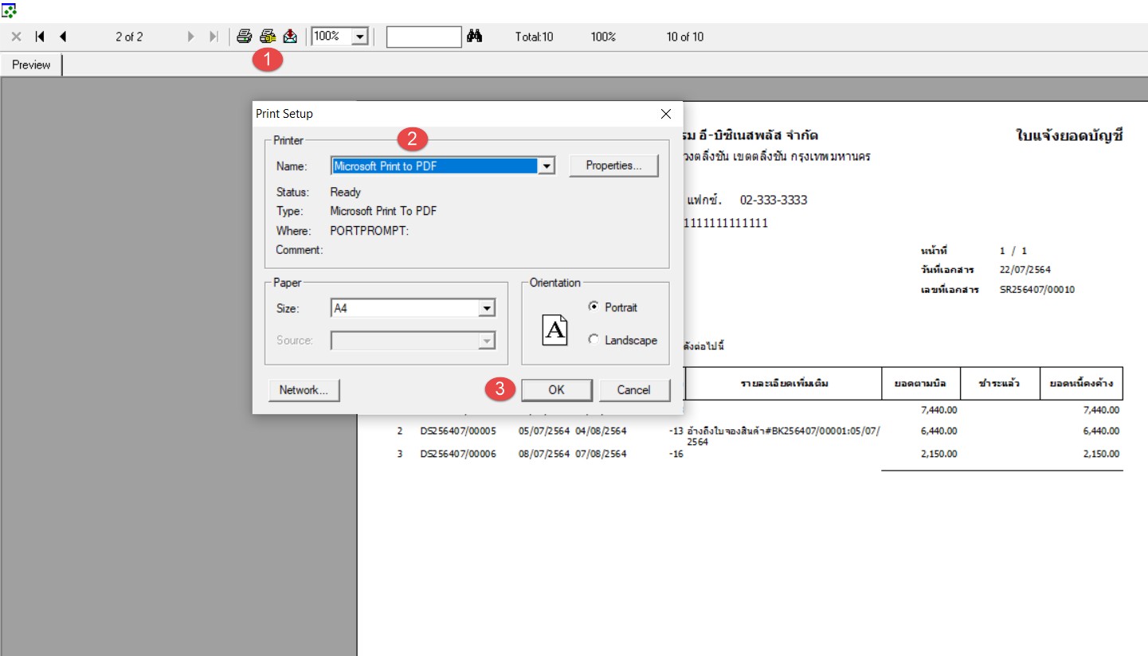Click the Print report icon
1148x656 pixels.
[x=245, y=37]
